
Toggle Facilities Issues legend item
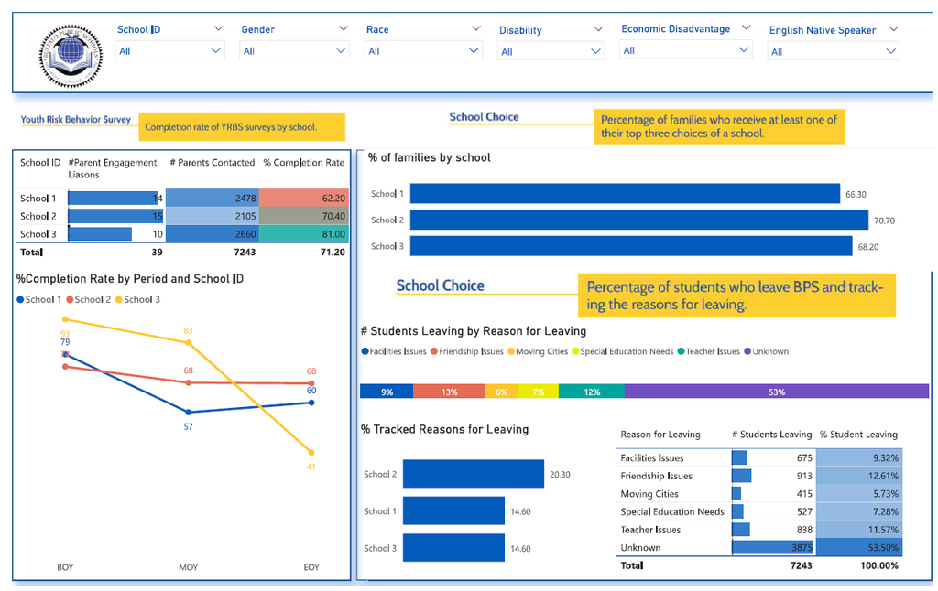pos(394,351)
